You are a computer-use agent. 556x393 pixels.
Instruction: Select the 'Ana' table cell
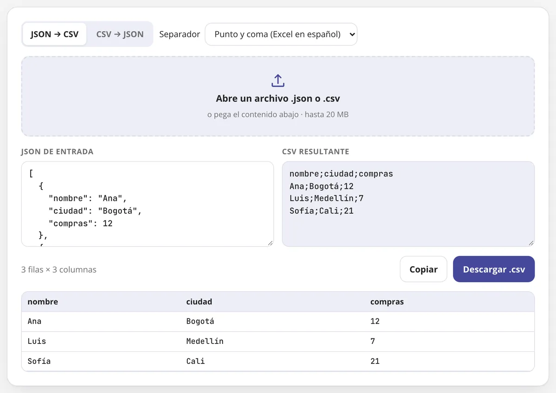101,321
